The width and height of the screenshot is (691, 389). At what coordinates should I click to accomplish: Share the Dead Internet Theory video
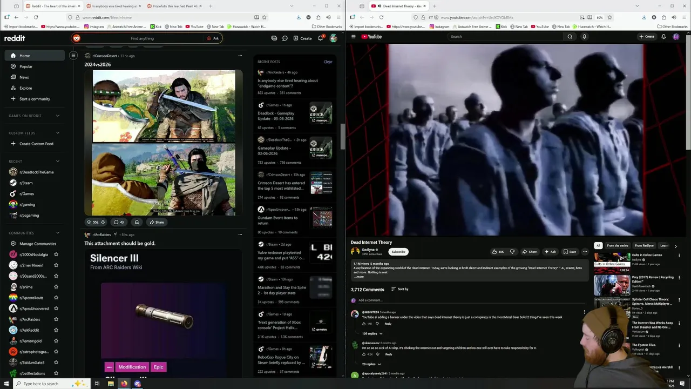tap(529, 252)
